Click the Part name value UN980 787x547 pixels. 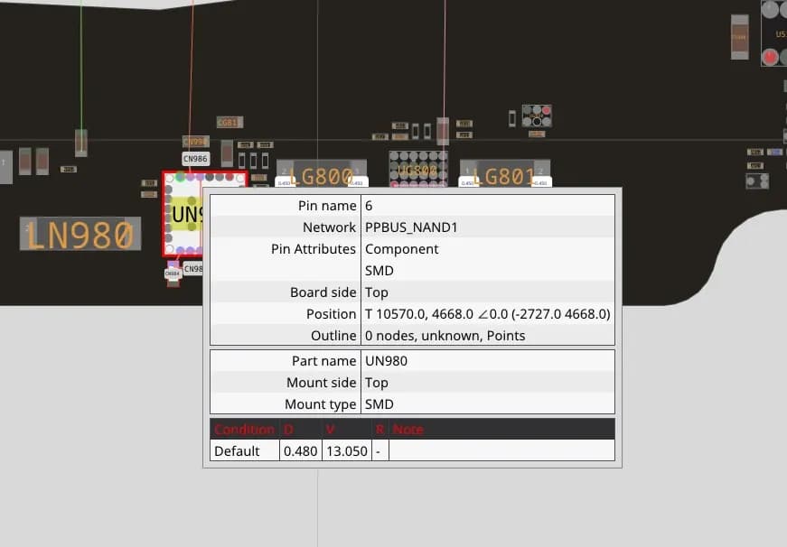pos(387,361)
